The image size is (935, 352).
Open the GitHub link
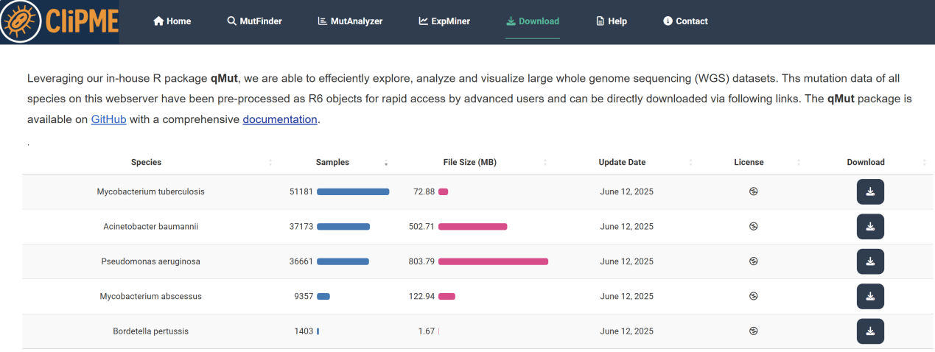tap(108, 119)
